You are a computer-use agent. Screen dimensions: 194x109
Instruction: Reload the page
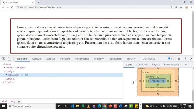point(12,7)
